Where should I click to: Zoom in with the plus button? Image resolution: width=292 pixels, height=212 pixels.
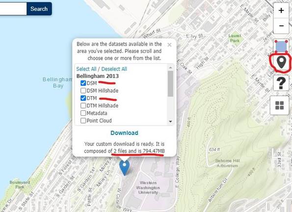click(281, 10)
